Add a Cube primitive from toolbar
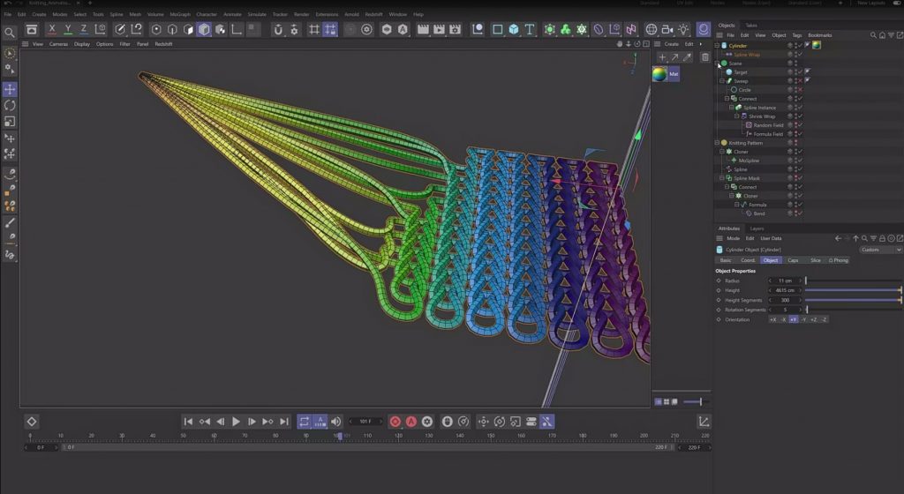 point(513,29)
